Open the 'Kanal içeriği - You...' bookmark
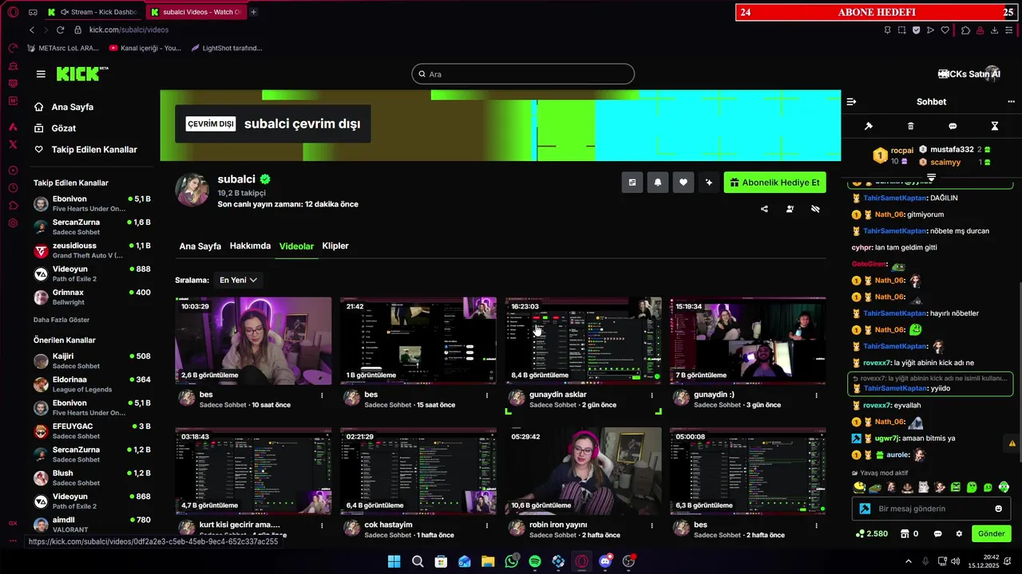The width and height of the screenshot is (1022, 574). [x=145, y=48]
